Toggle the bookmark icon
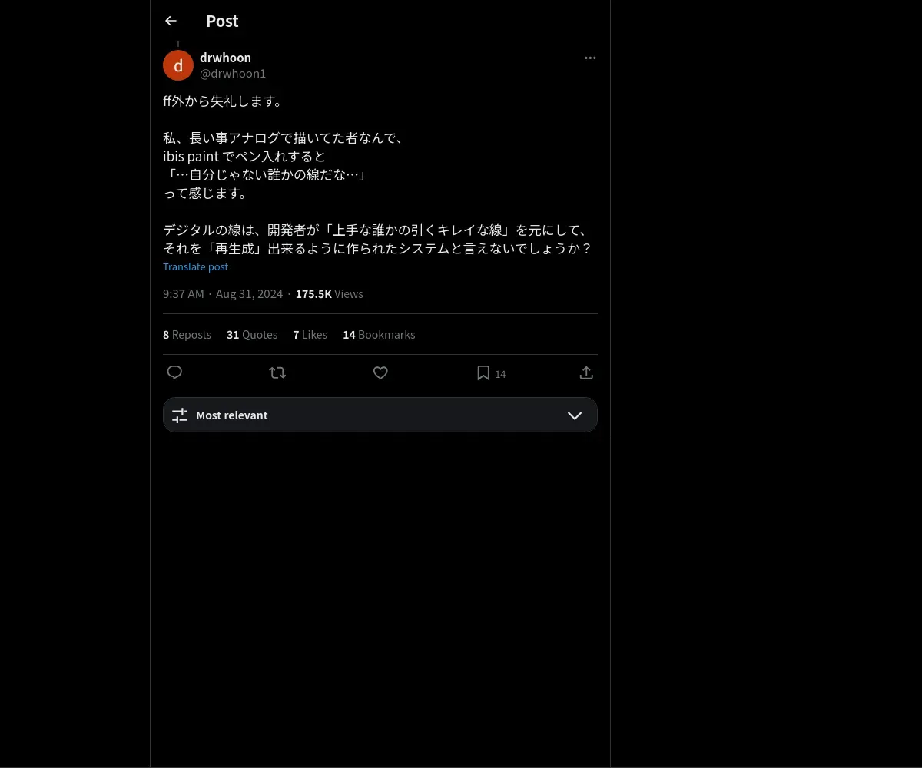This screenshot has height=768, width=922. point(483,372)
